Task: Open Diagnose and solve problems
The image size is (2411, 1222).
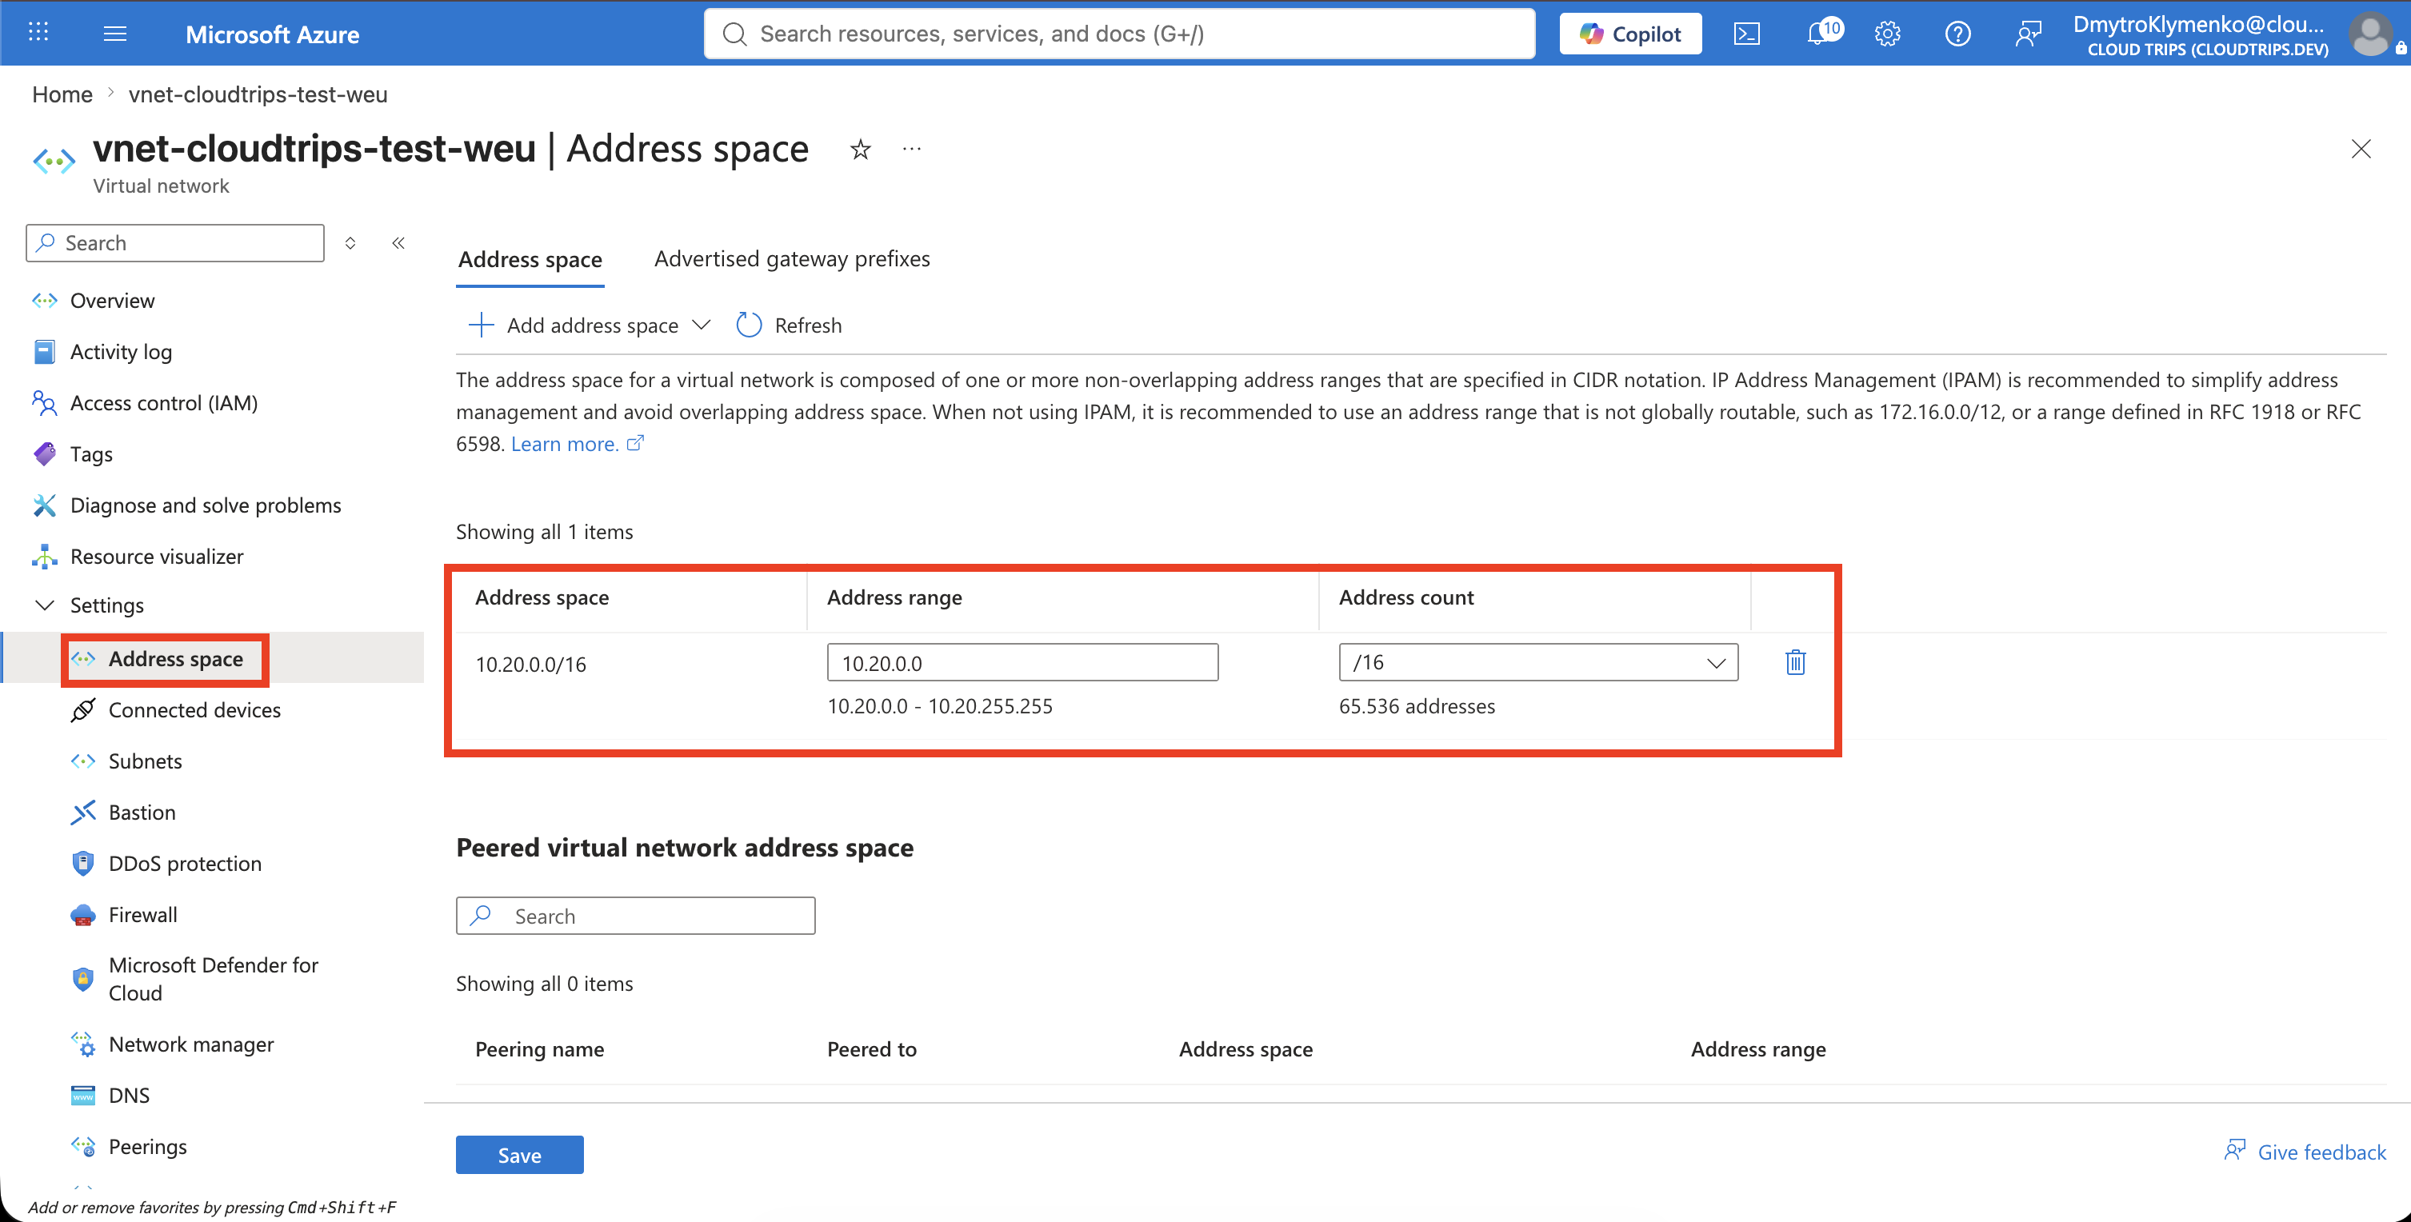Action: point(205,505)
